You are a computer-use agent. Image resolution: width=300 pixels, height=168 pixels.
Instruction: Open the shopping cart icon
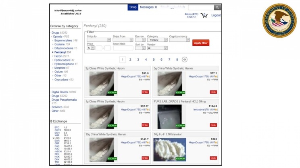(x=204, y=15)
